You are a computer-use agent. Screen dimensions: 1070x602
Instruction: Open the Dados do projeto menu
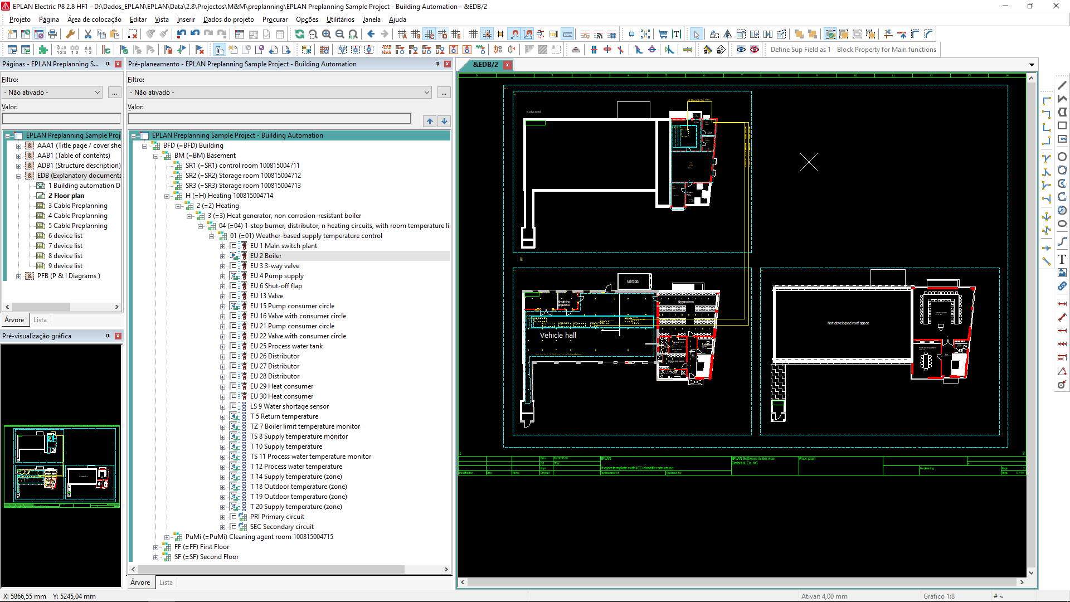[x=228, y=20]
